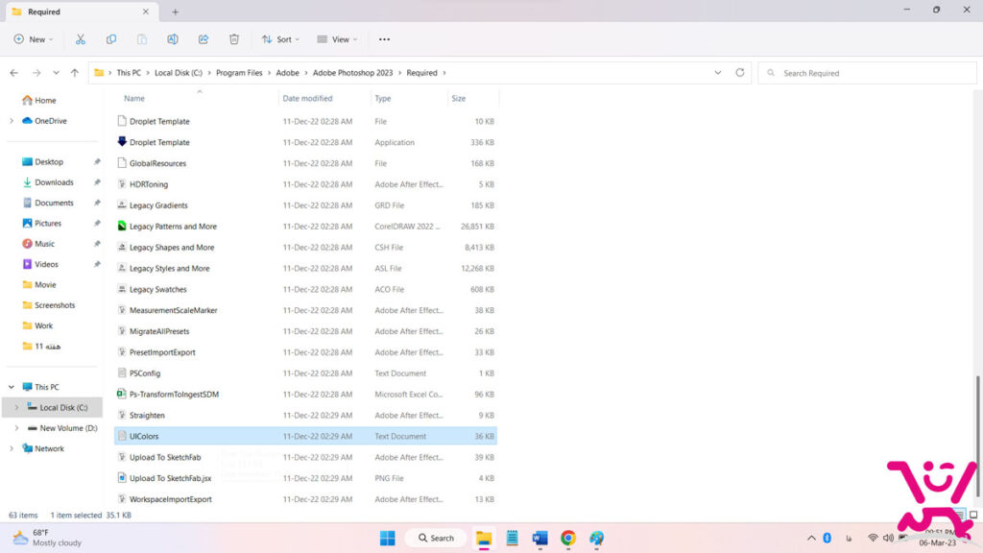
Task: Collapse the This PC tree node
Action: [12, 387]
